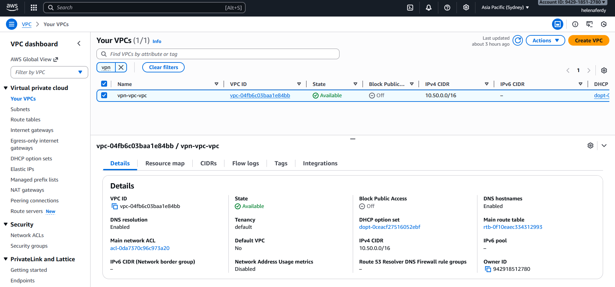Screen dimensions: 615x287
Task: Copy the VPC ID in Details
Action: [115, 206]
